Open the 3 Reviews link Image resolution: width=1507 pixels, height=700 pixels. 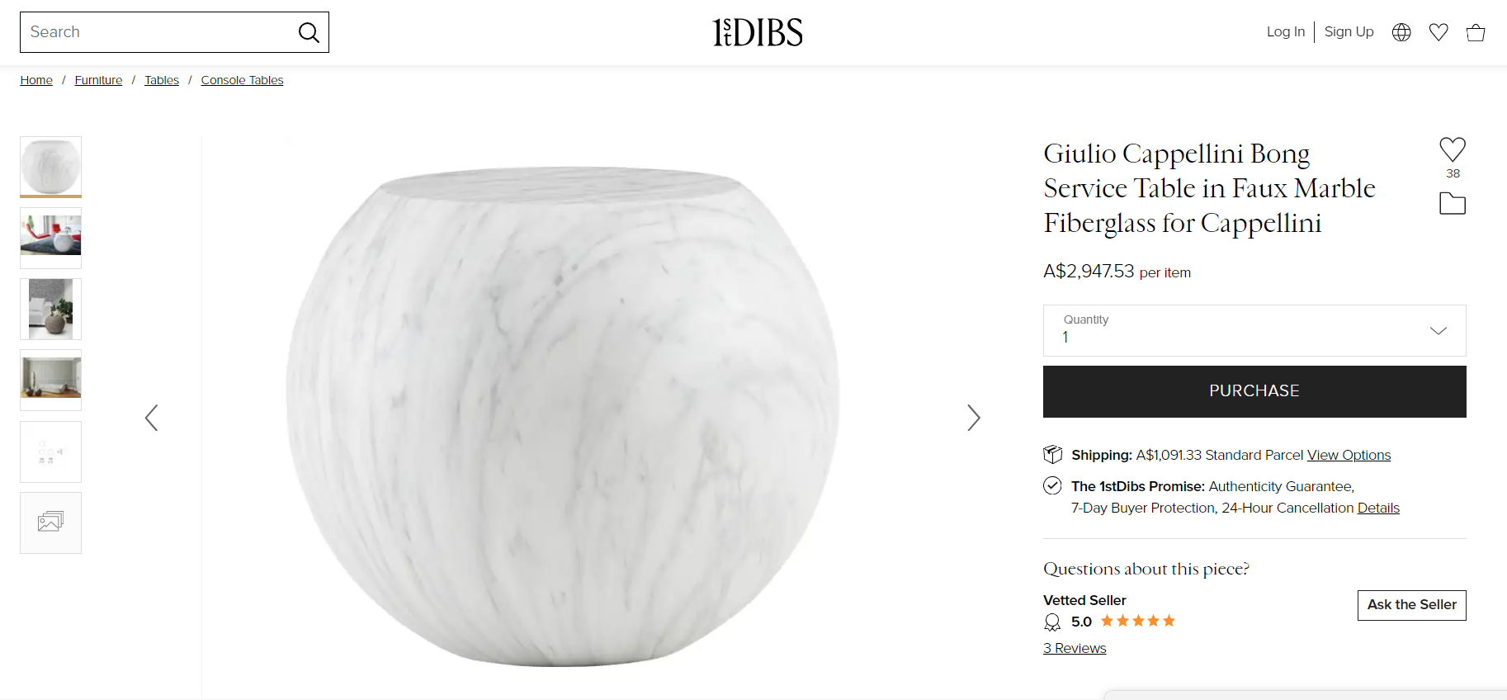[1075, 648]
